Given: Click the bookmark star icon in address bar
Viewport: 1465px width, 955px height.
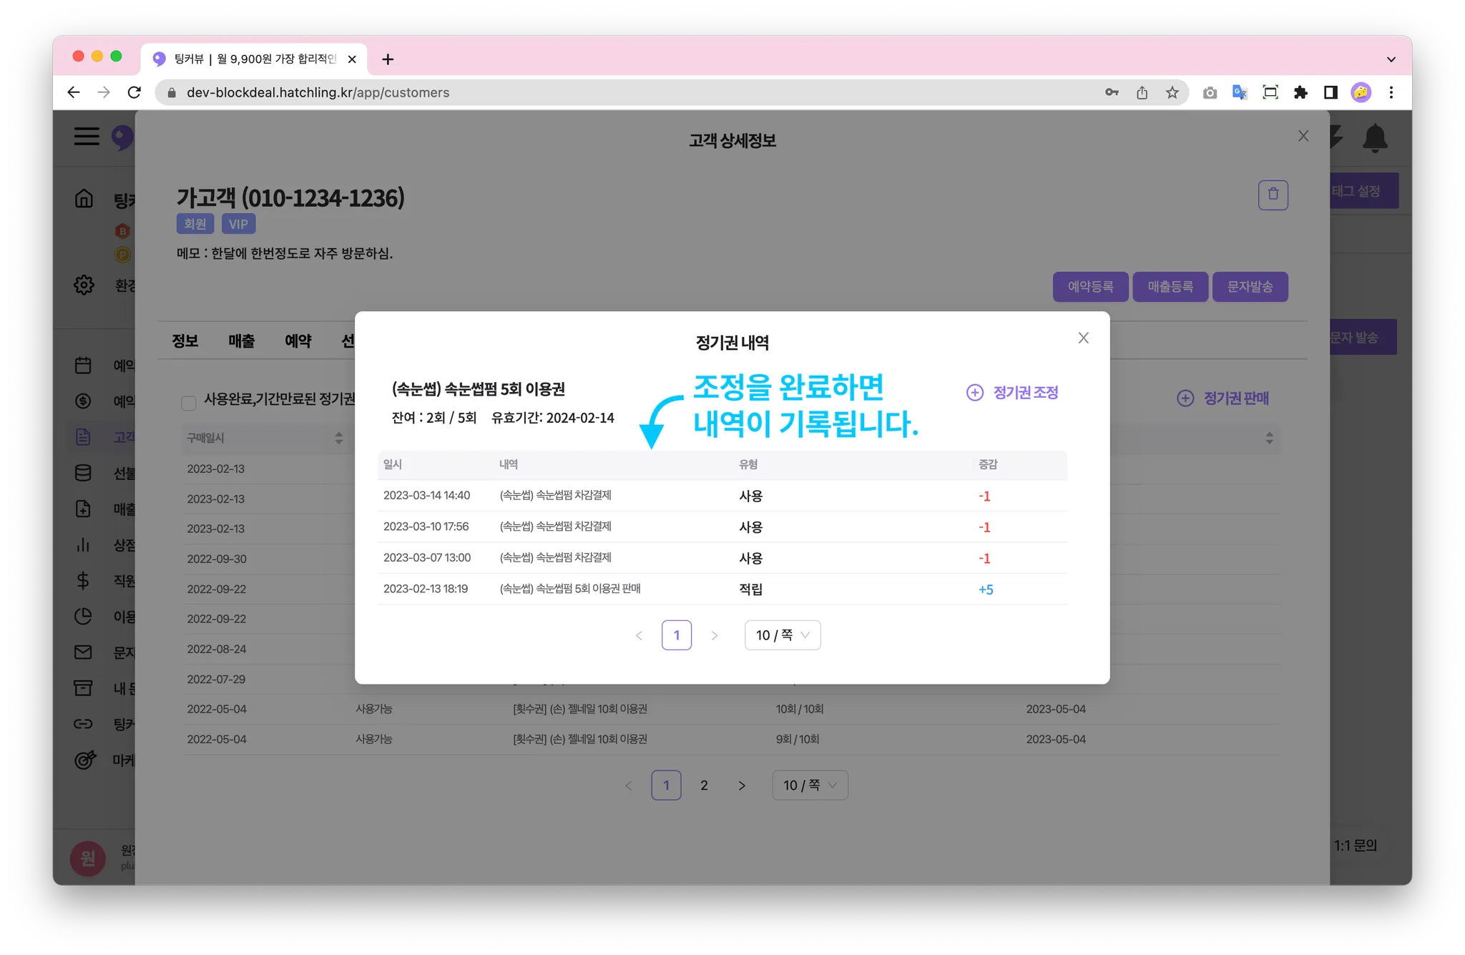Looking at the screenshot, I should [x=1172, y=92].
